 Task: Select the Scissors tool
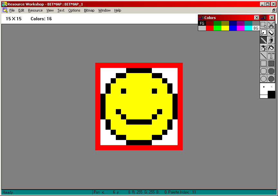271,25
